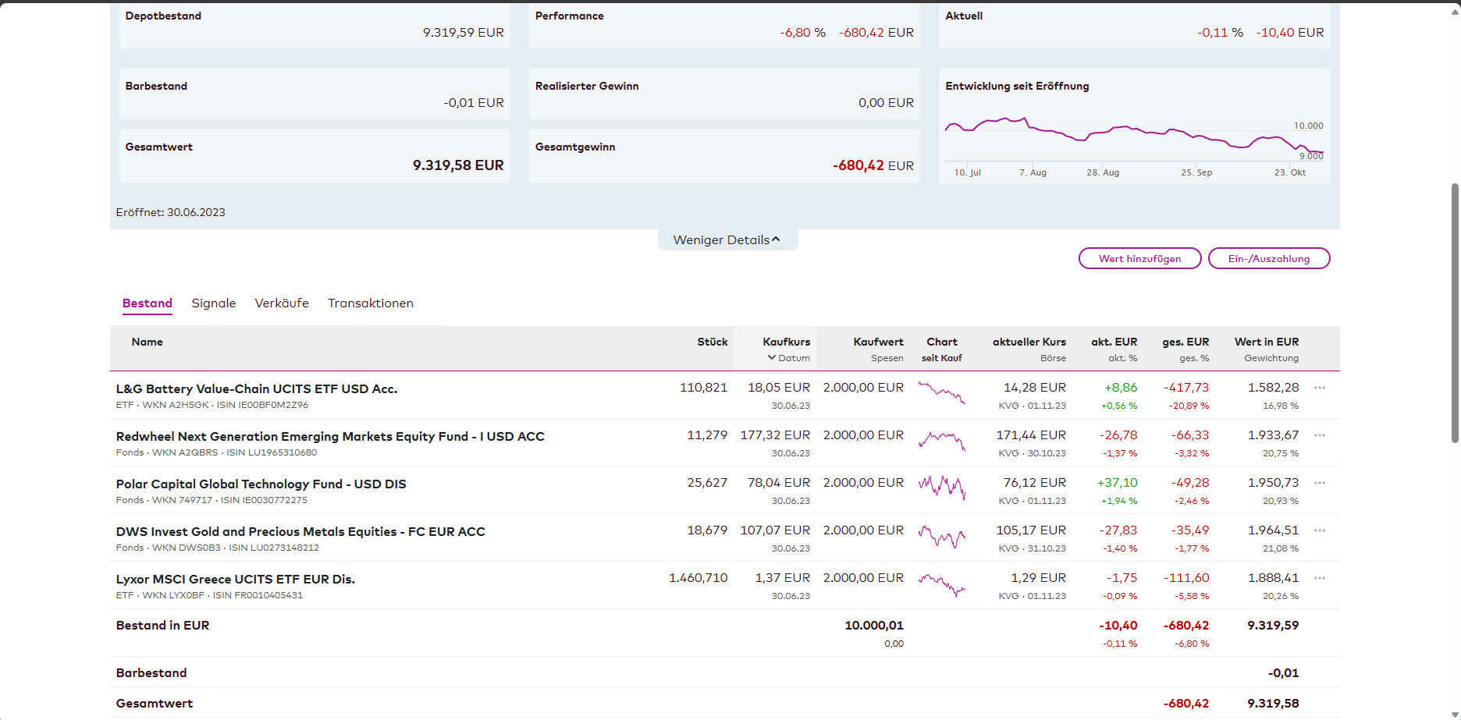1461x720 pixels.
Task: Open three-dot menu for Redwheel Emerging Markets Fund
Action: (1319, 435)
